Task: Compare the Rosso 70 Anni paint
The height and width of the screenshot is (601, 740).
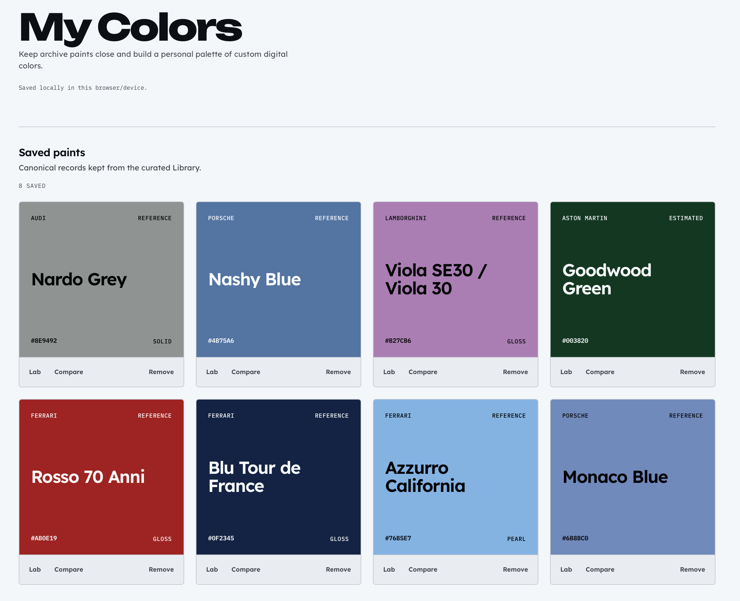Action: pyautogui.click(x=68, y=569)
